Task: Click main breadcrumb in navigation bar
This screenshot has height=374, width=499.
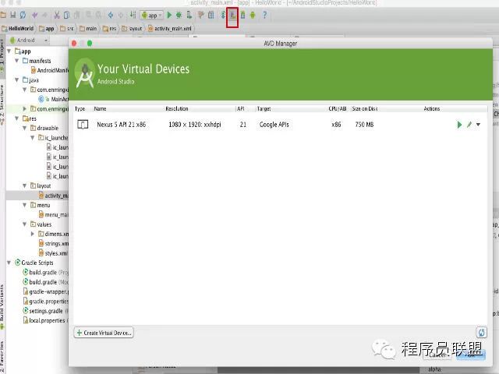Action: click(88, 29)
